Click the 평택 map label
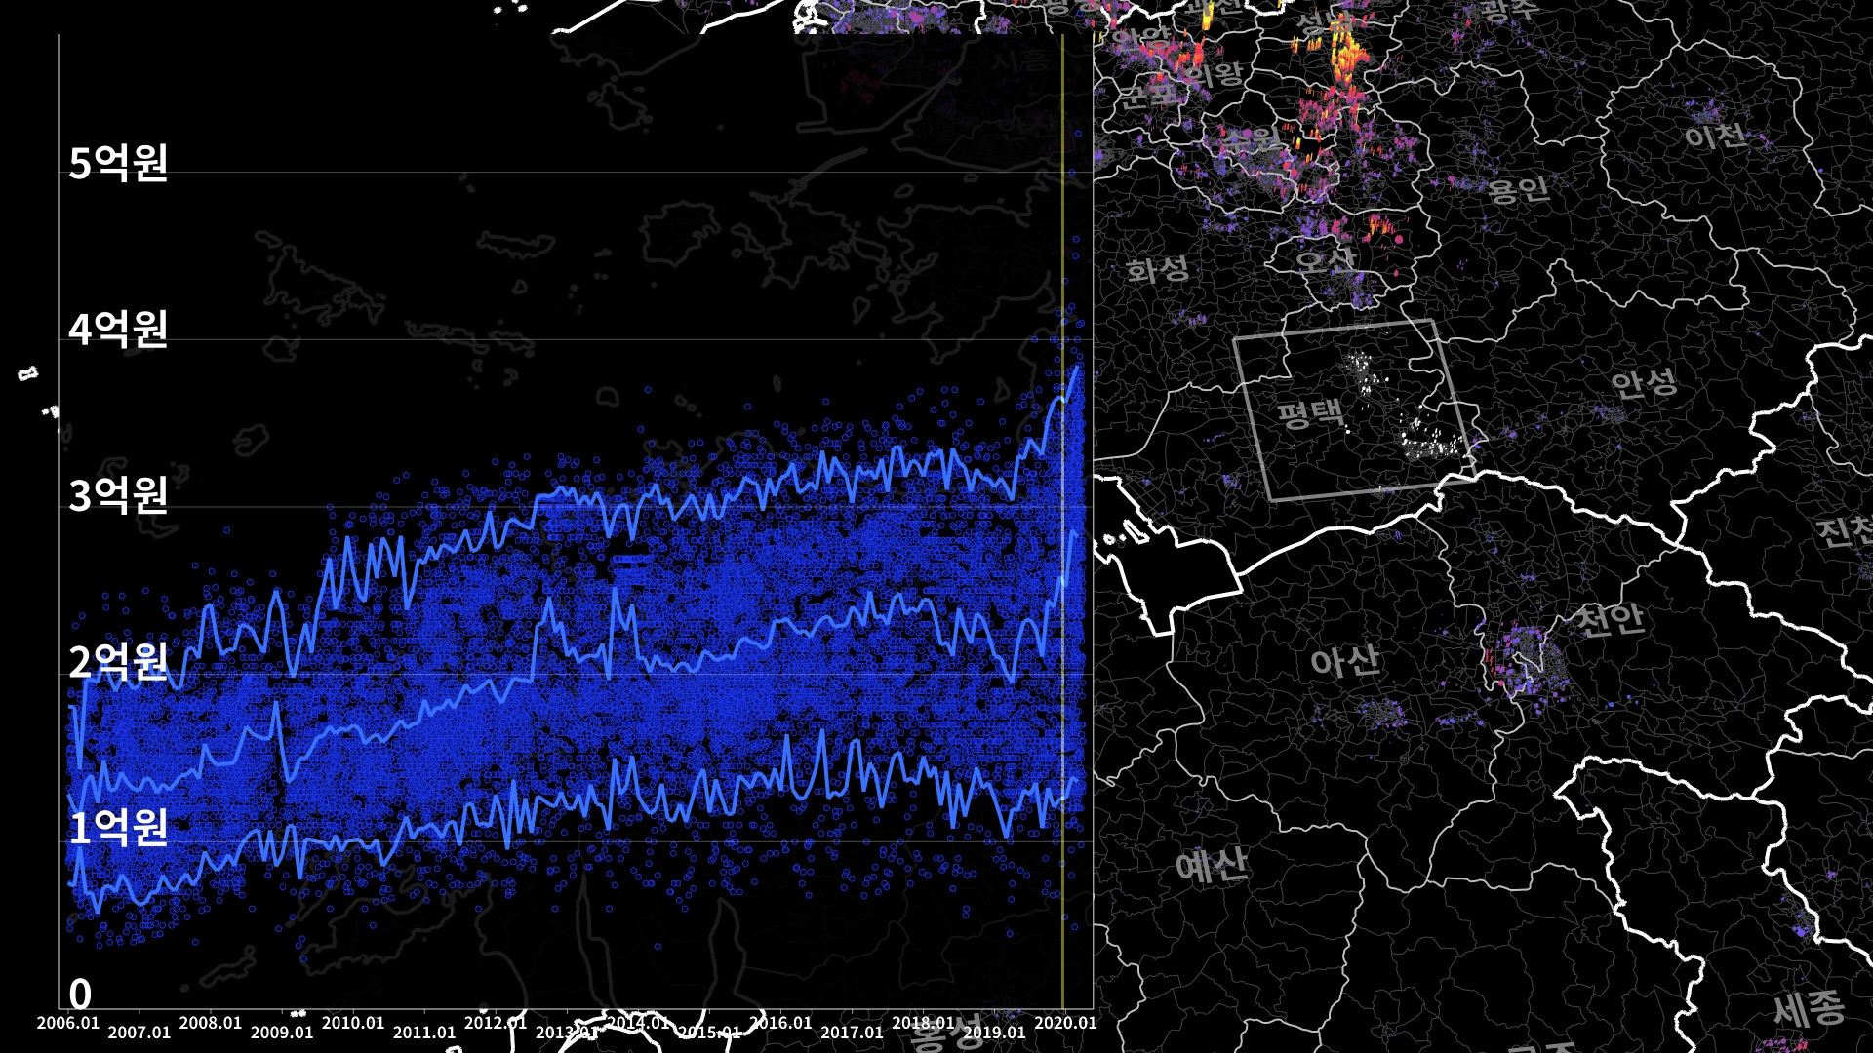1873x1053 pixels. click(1310, 413)
